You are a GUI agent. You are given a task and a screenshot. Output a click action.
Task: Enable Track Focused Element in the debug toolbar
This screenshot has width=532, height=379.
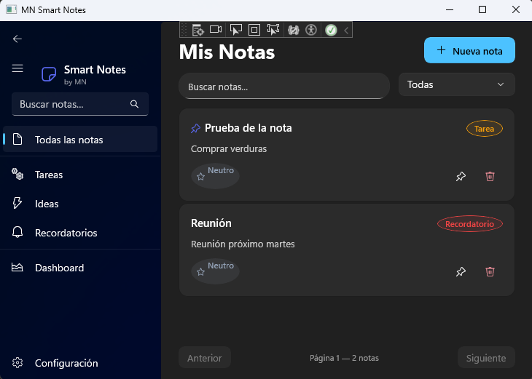[273, 30]
